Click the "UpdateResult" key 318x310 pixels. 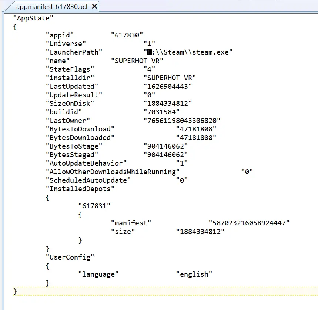[74, 95]
